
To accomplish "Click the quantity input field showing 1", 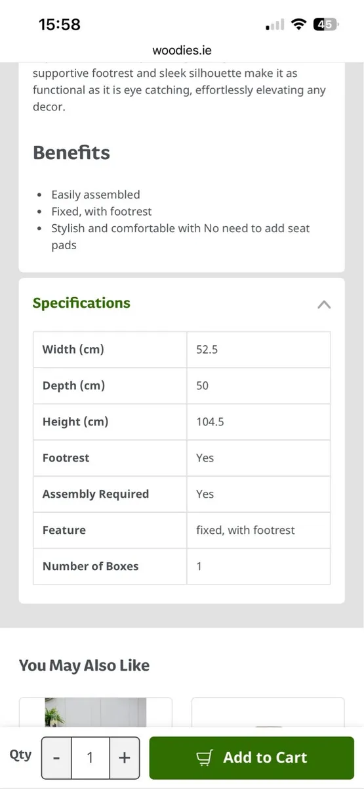I will coord(91,758).
